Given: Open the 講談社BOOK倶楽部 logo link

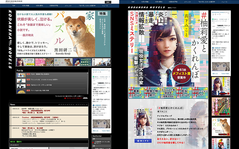Looking at the screenshot, I should click(14, 1).
